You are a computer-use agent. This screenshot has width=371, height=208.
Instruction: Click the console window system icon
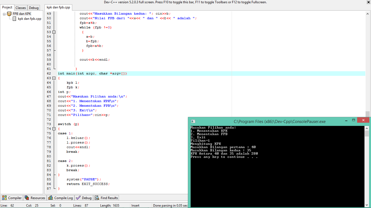[193, 121]
